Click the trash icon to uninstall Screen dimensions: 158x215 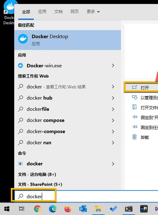134,137
